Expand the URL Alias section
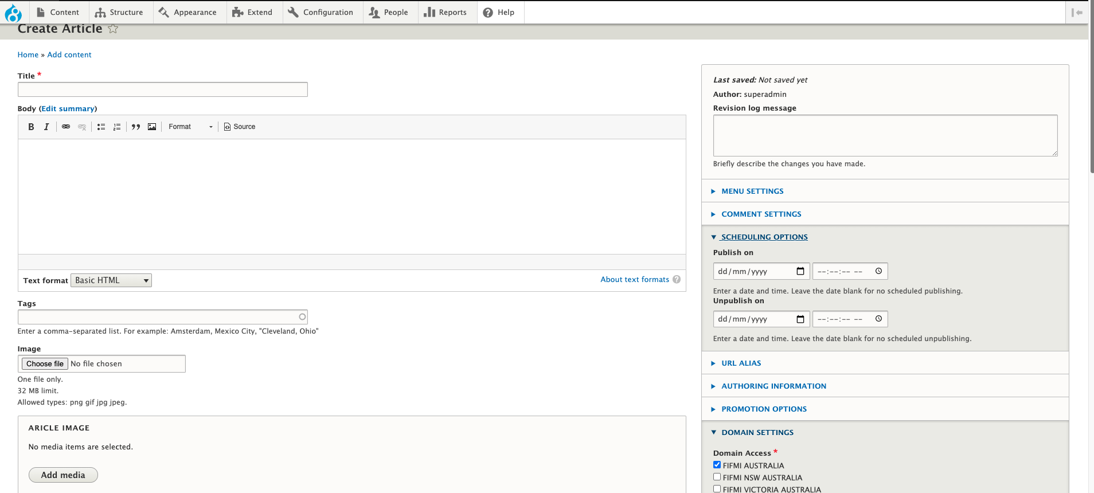This screenshot has width=1094, height=493. (741, 363)
